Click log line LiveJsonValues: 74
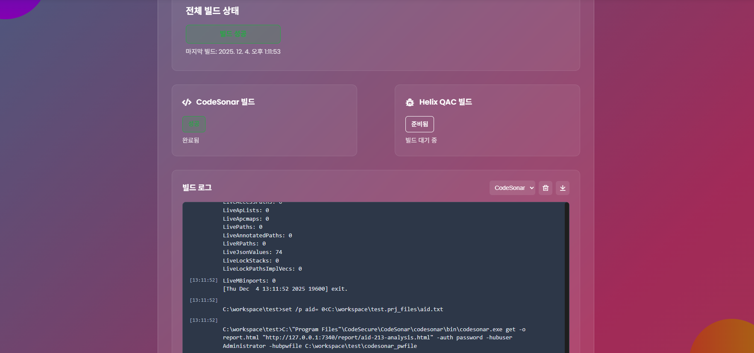The width and height of the screenshot is (754, 353). pyautogui.click(x=252, y=252)
